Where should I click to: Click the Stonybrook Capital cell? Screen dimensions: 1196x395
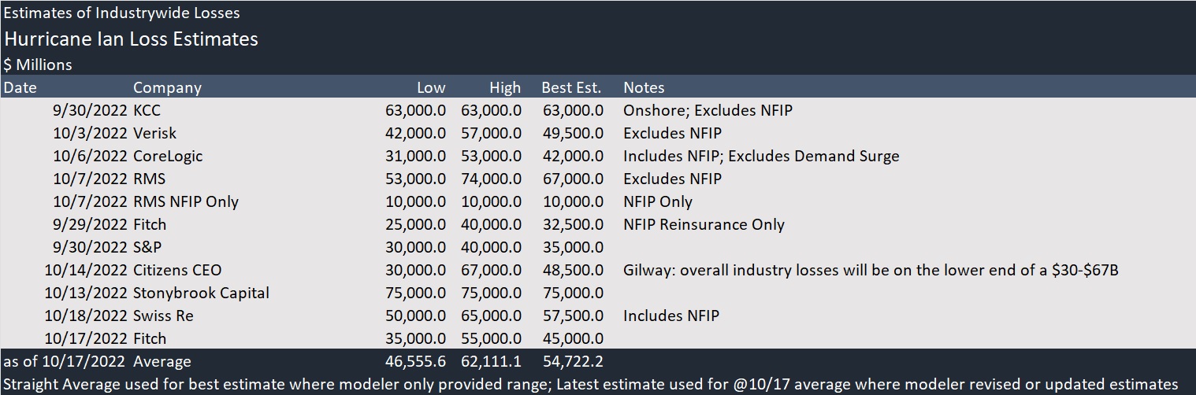201,293
